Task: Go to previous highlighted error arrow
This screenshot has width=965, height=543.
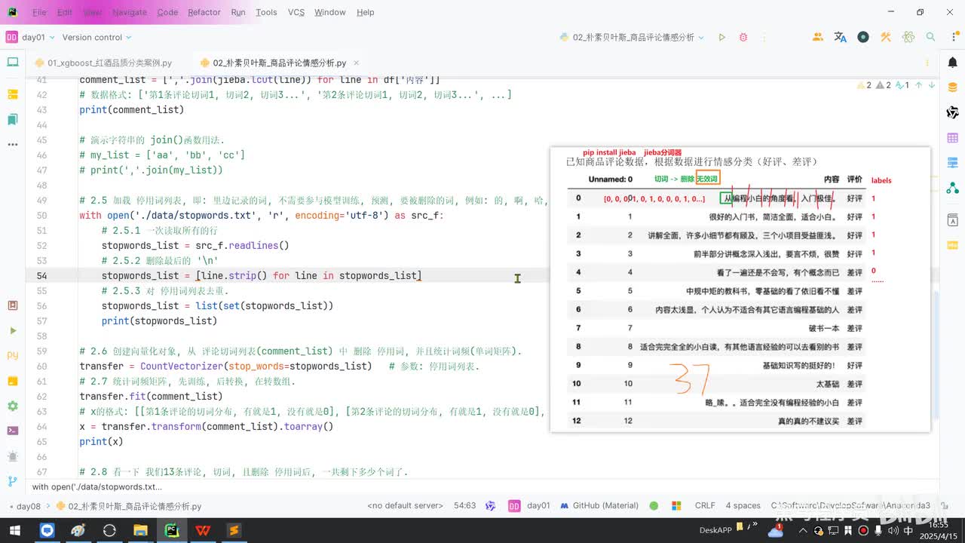Action: 918,85
